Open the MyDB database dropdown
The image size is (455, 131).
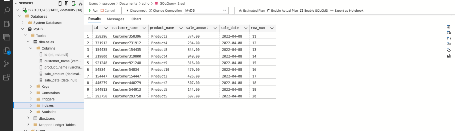[206, 11]
